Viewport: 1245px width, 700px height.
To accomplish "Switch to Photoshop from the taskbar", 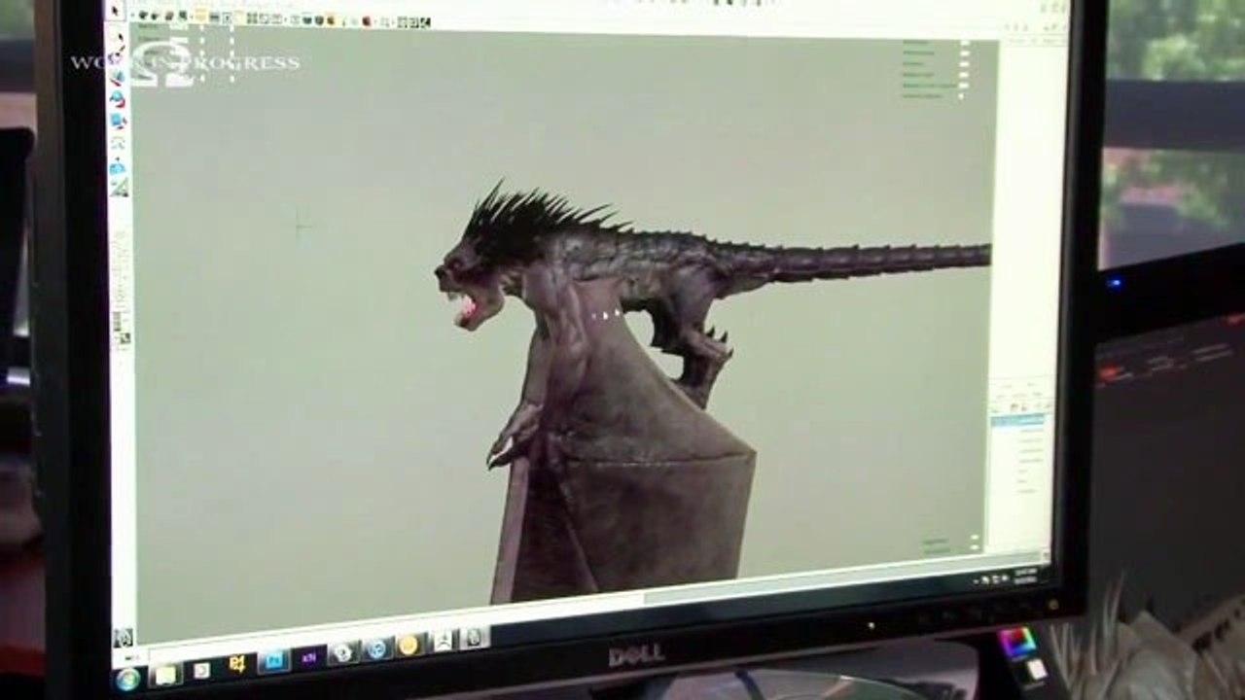I will click(x=273, y=660).
